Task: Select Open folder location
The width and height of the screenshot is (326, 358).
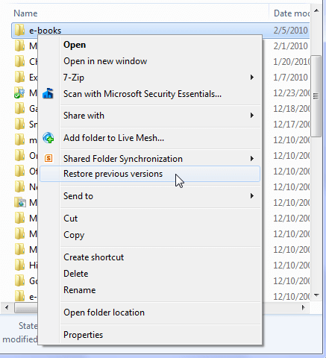Action: 150,313
